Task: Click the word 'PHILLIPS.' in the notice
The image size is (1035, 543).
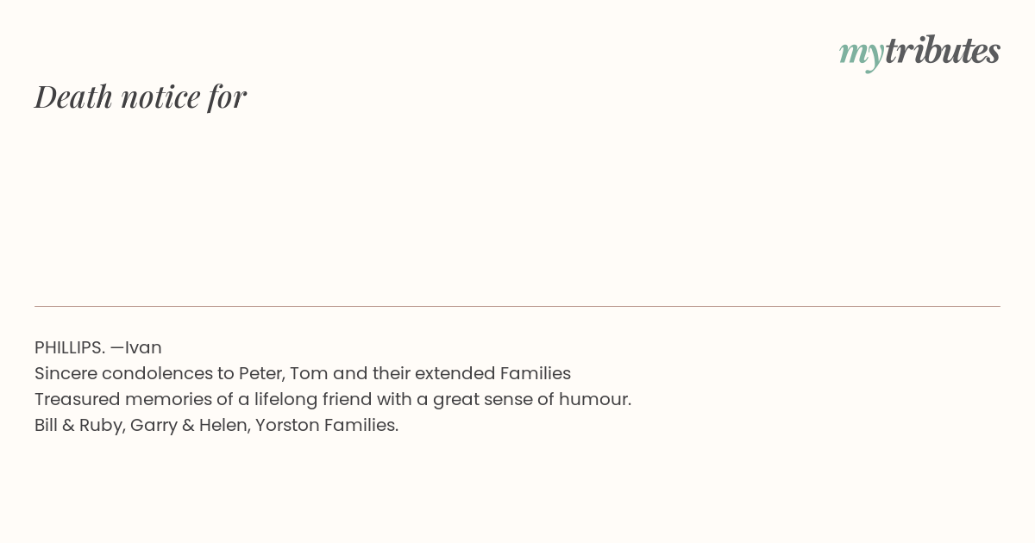Action: (70, 347)
